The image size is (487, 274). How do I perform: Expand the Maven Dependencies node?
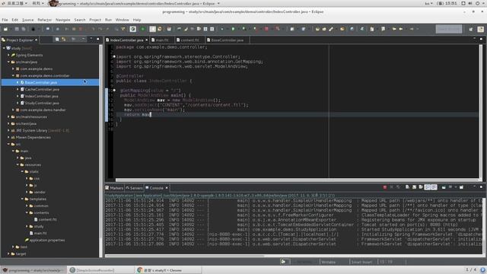pyautogui.click(x=8, y=137)
